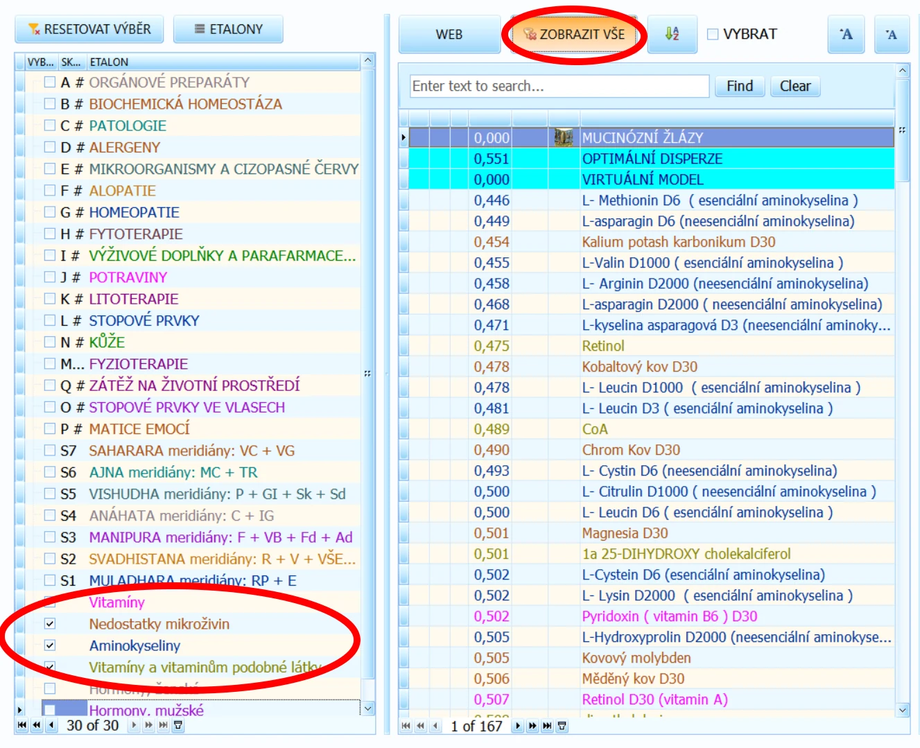Click the MUCINÓZNÍ ŽLÁZY row picture icon
Screen dimensions: 920x748
(563, 137)
